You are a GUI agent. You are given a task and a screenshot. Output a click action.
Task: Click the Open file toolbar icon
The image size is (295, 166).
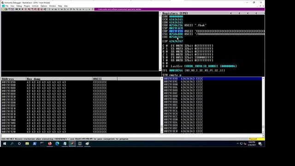pyautogui.click(x=3, y=9)
